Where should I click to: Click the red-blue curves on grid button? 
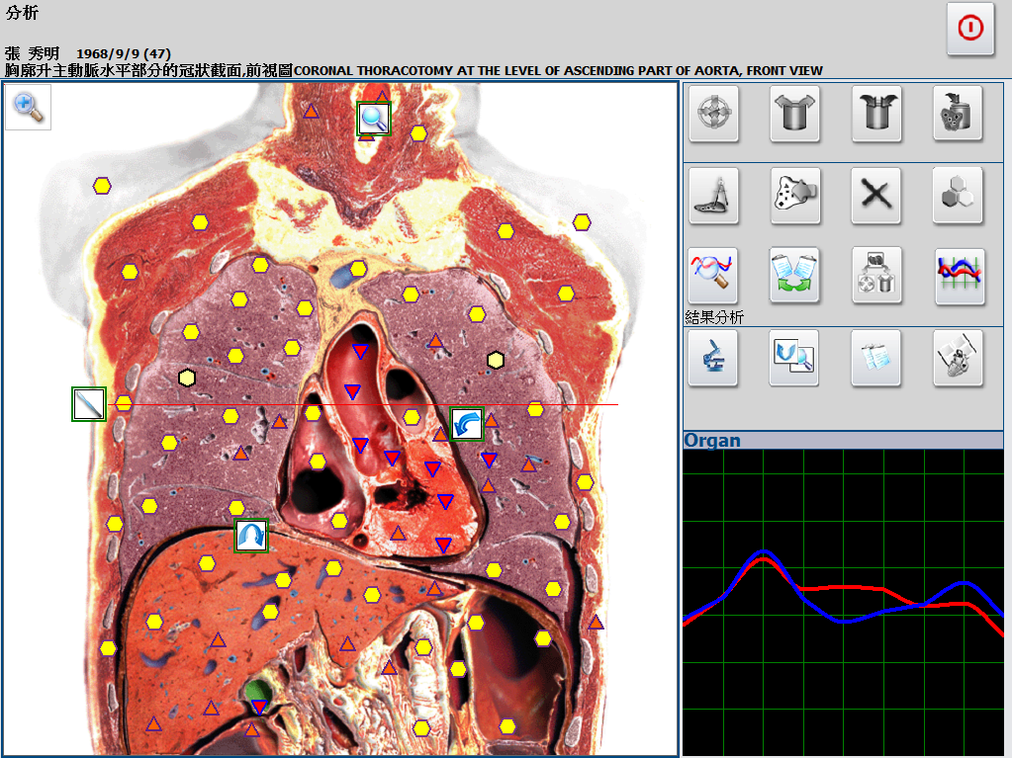pos(959,275)
